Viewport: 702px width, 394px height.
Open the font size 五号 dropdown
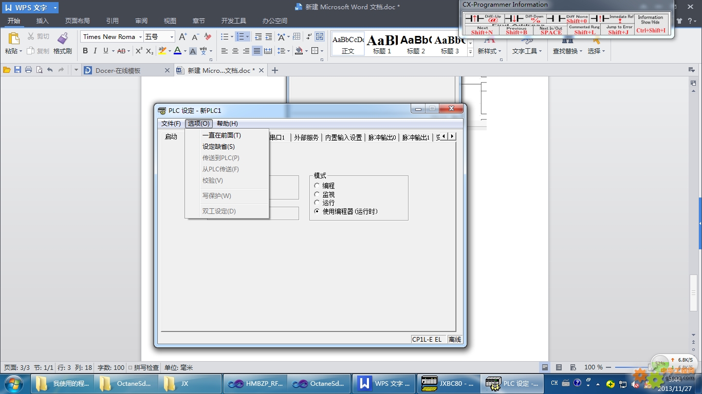(x=172, y=37)
